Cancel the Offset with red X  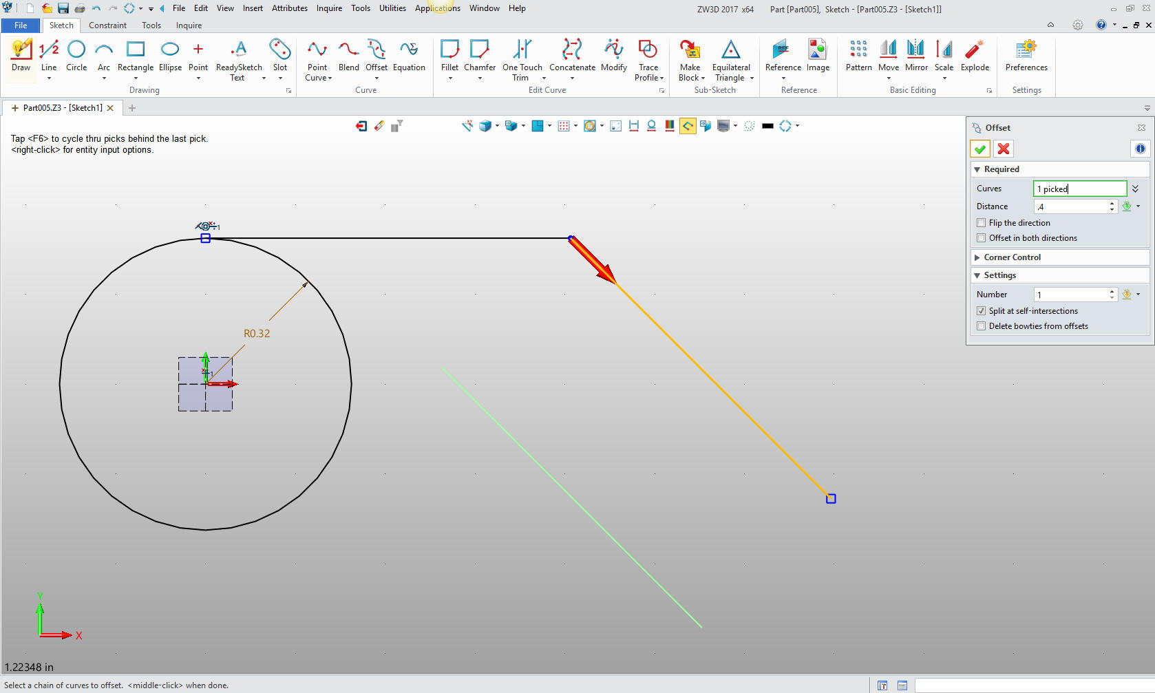tap(1004, 149)
